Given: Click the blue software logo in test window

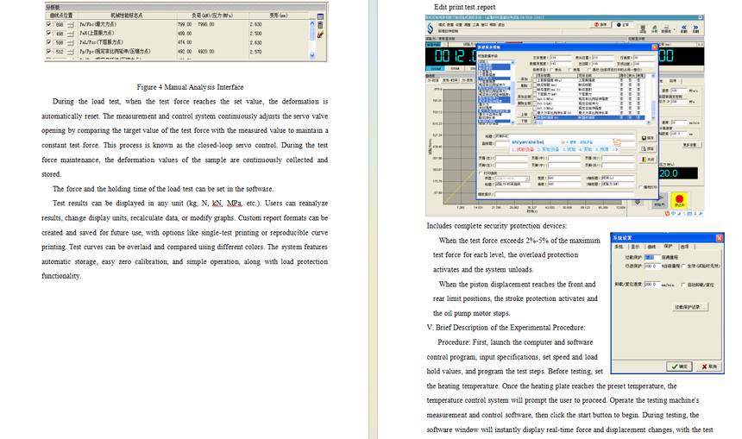Looking at the screenshot, I should pos(431,28).
